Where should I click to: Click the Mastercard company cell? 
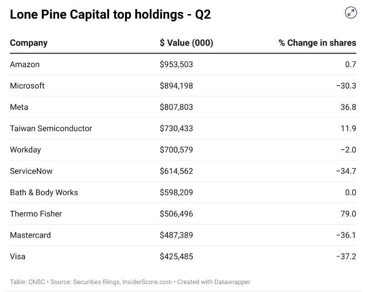[30, 235]
